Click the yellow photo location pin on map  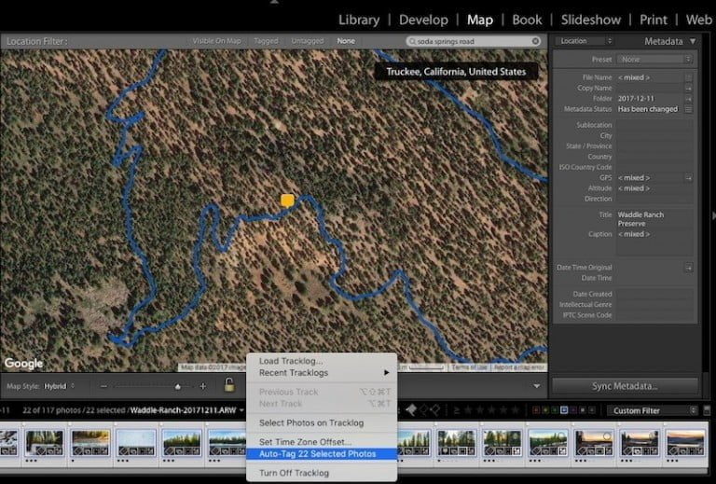coord(287,201)
